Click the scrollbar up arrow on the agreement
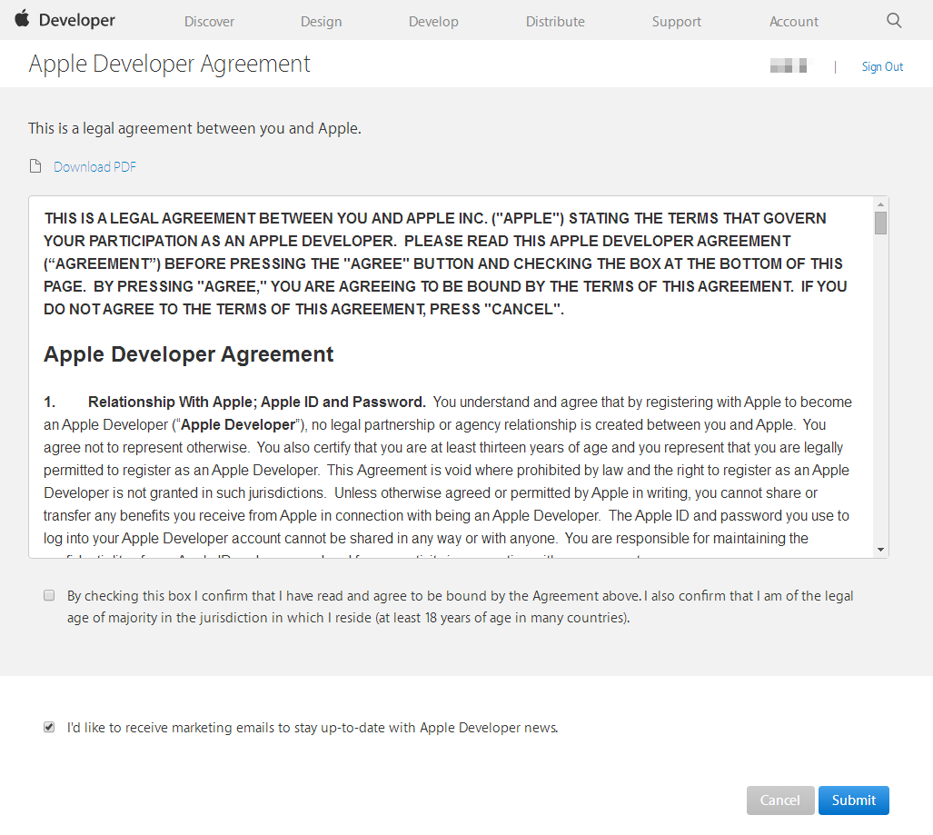Viewport: 933px width, 835px height. pyautogui.click(x=879, y=204)
